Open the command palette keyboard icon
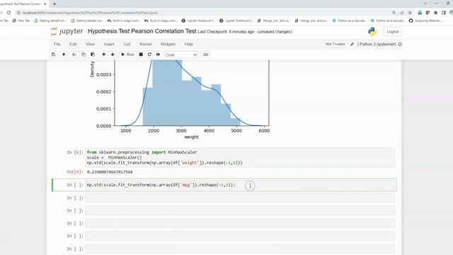 coord(206,55)
